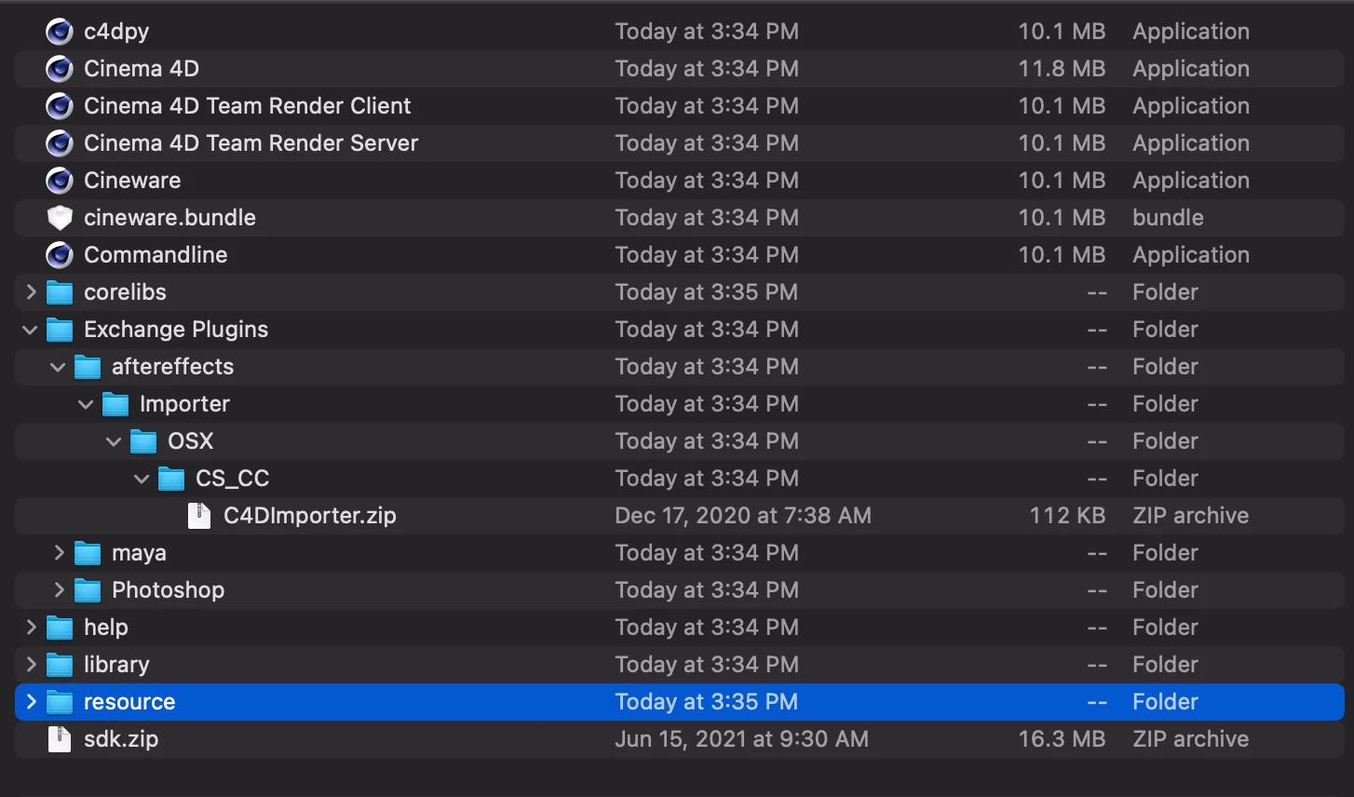Expand the maya folder
1354x797 pixels.
pos(59,553)
